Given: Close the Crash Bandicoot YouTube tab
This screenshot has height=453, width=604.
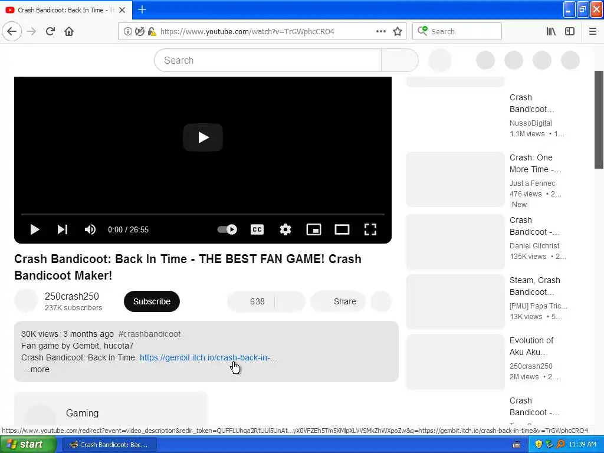Looking at the screenshot, I should point(122,10).
